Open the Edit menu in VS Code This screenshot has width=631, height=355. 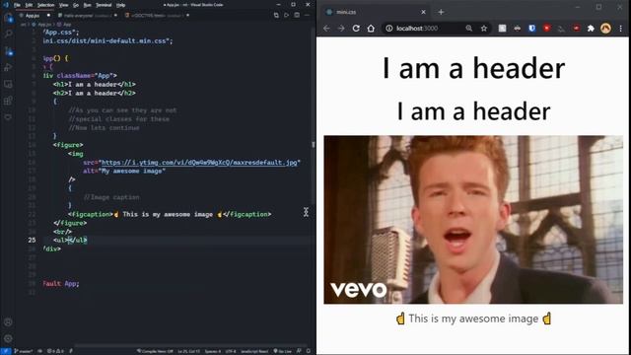29,5
